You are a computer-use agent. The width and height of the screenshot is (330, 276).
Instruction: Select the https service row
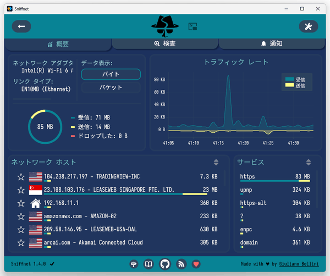point(275,177)
